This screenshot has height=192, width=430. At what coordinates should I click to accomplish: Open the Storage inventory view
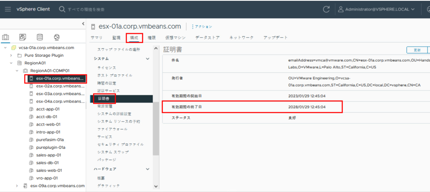click(40, 37)
